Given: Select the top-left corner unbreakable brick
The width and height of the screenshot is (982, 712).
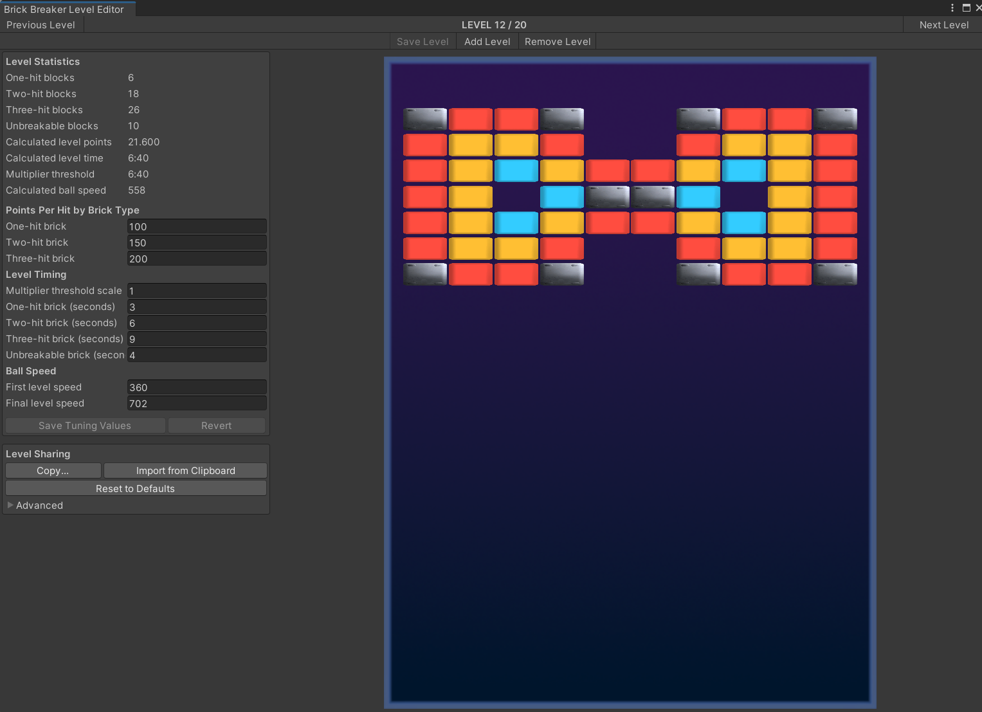Looking at the screenshot, I should coord(425,119).
